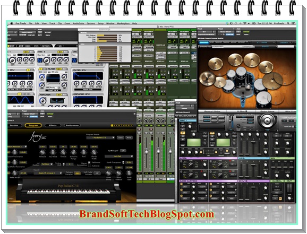Toggle Bypass in the synth plugin header
This screenshot has height=234, width=307.
coord(48,32)
